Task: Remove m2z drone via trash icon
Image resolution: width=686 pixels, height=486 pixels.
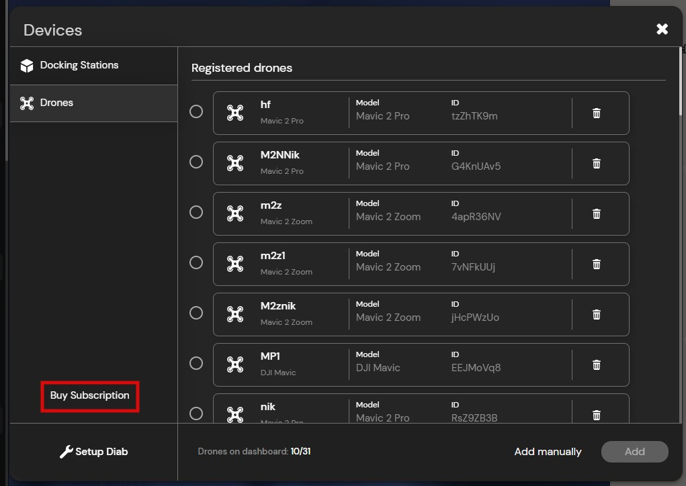Action: (x=596, y=214)
